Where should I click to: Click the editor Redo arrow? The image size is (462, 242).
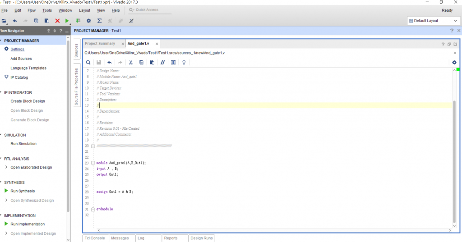tap(120, 62)
